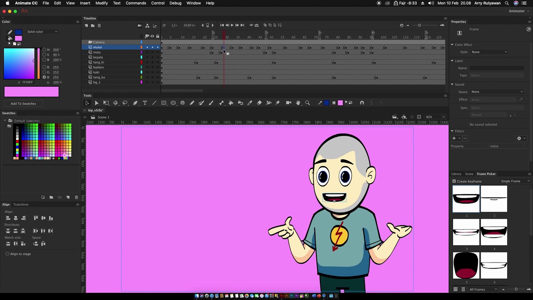The image size is (533, 300).
Task: Click the show/hide all layers eye icon
Action: coord(152,36)
